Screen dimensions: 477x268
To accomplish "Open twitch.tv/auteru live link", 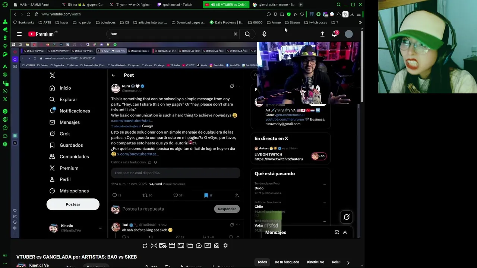I will coord(278,159).
